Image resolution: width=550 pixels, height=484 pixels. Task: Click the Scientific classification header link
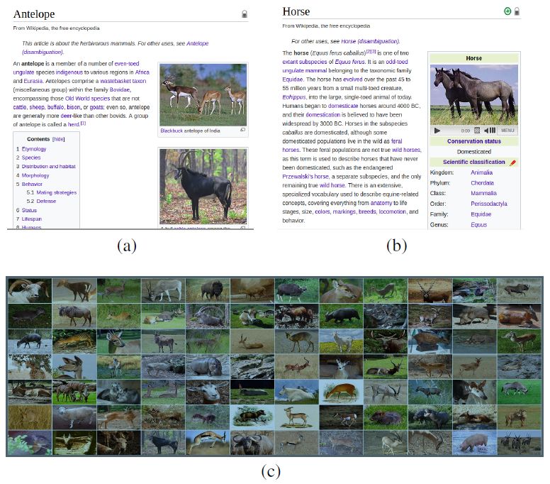tap(474, 162)
